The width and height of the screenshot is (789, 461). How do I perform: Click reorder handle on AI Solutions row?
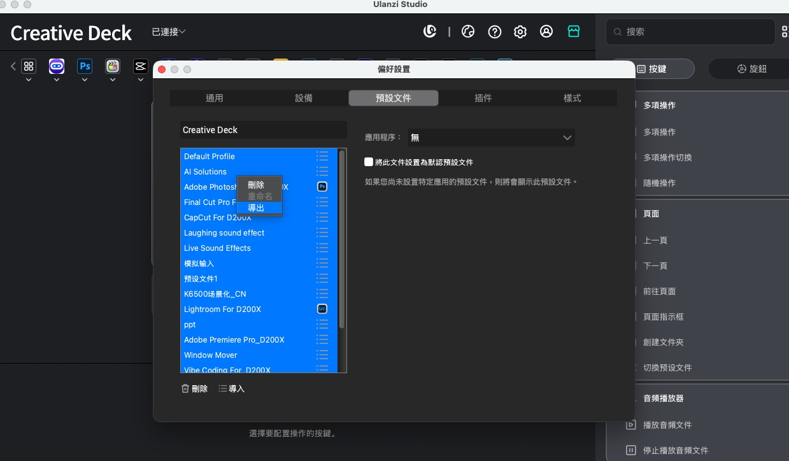322,171
